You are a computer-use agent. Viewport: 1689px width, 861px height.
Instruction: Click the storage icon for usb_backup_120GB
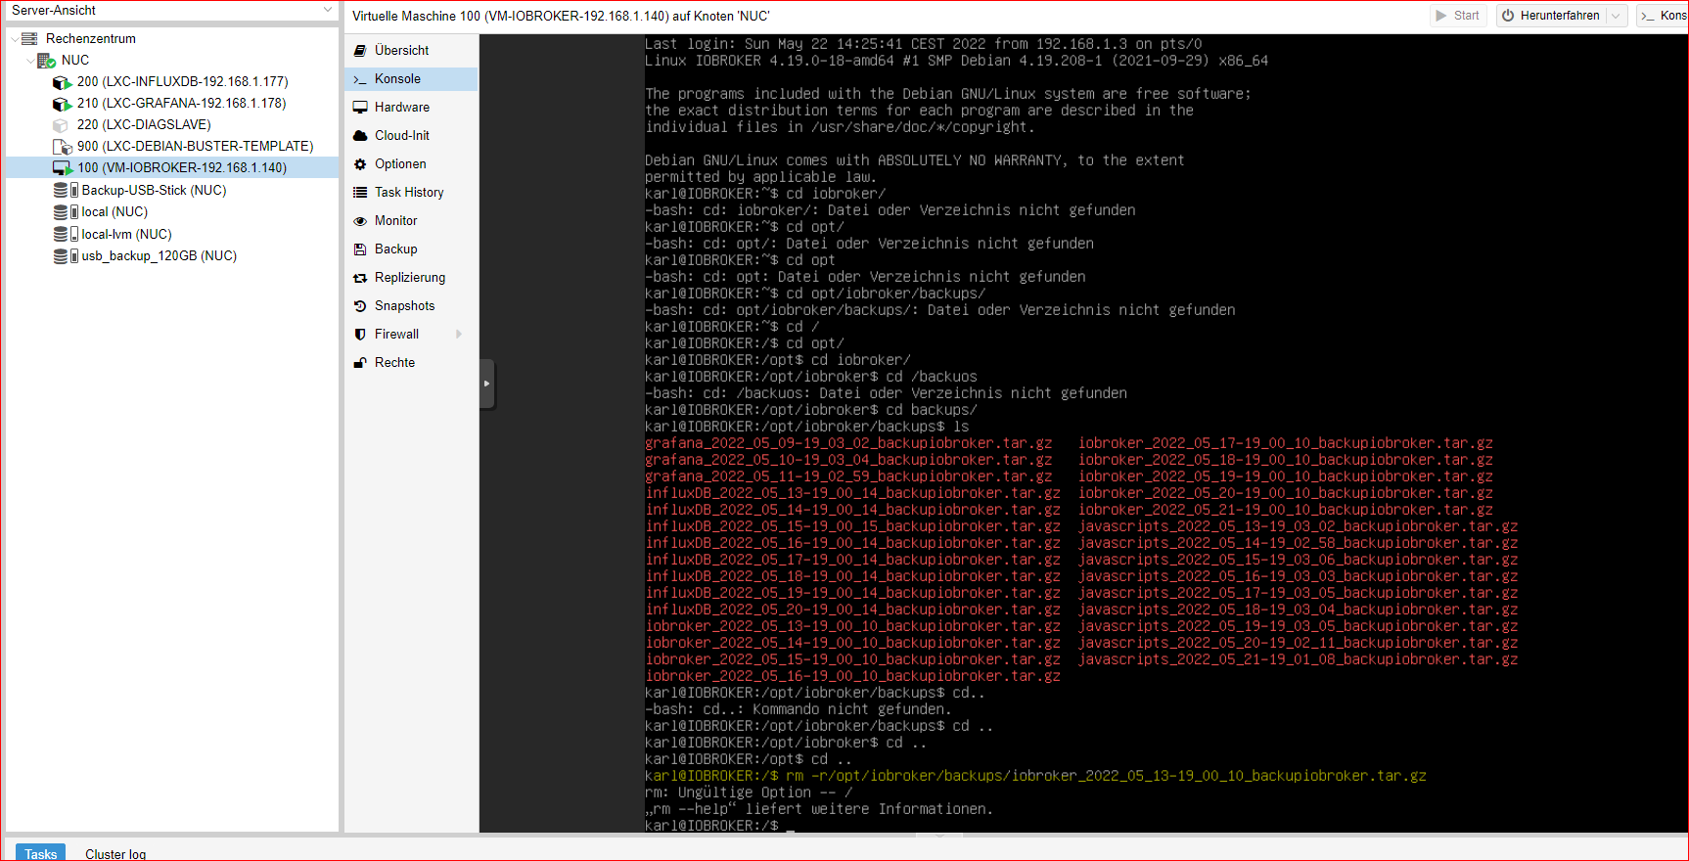pyautogui.click(x=66, y=255)
